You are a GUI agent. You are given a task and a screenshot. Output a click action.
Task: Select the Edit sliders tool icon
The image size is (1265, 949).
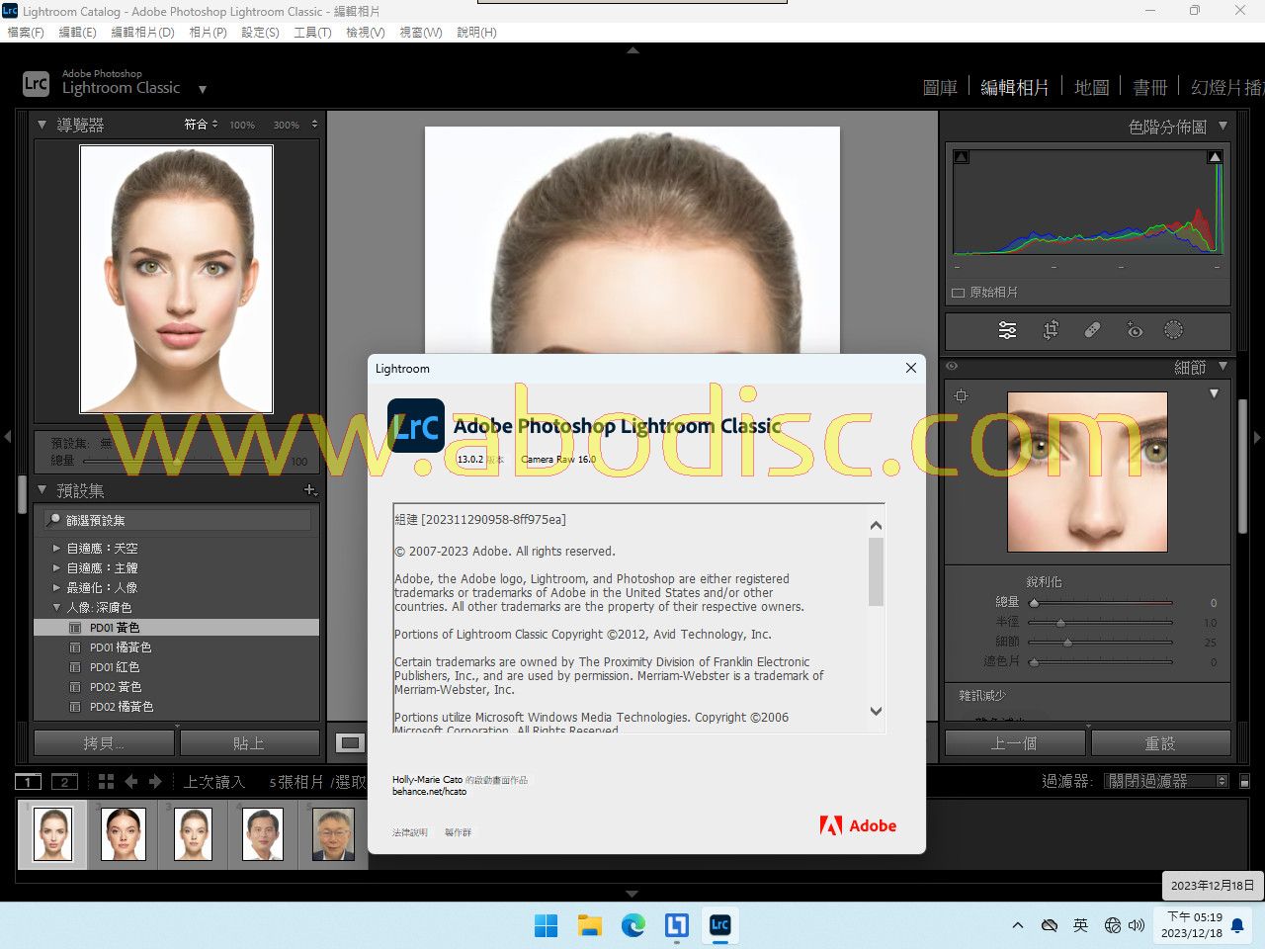pos(1007,330)
